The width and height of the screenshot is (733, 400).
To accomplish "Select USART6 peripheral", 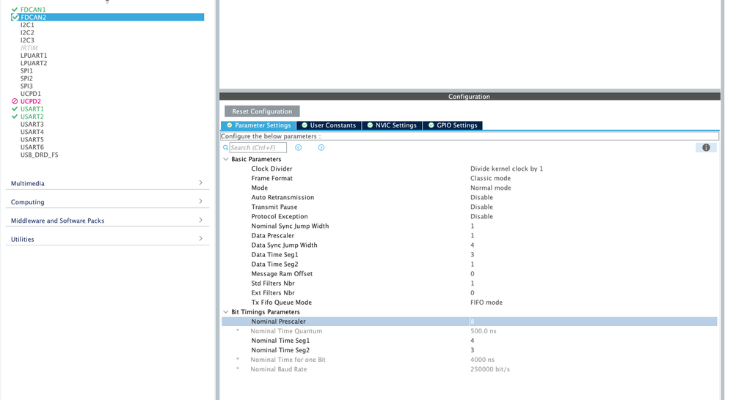I will pyautogui.click(x=32, y=147).
